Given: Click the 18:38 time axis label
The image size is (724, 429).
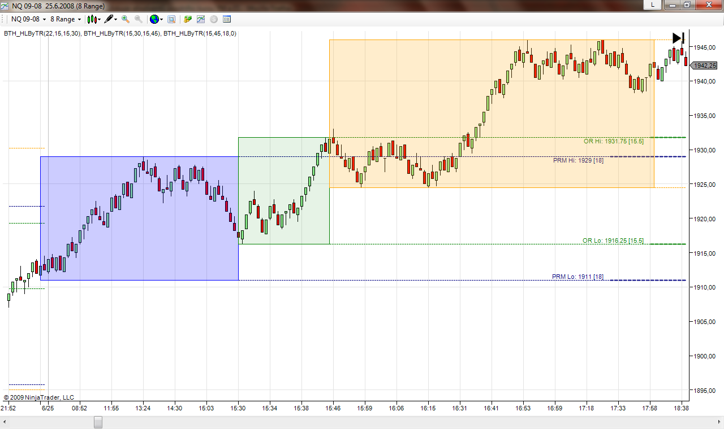Looking at the screenshot, I should (682, 408).
